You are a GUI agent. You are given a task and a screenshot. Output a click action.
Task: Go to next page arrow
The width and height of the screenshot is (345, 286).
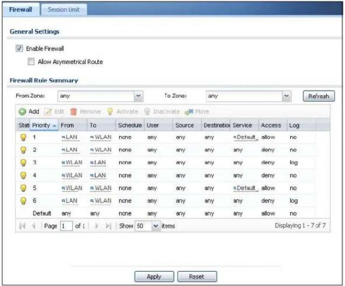pos(97,226)
